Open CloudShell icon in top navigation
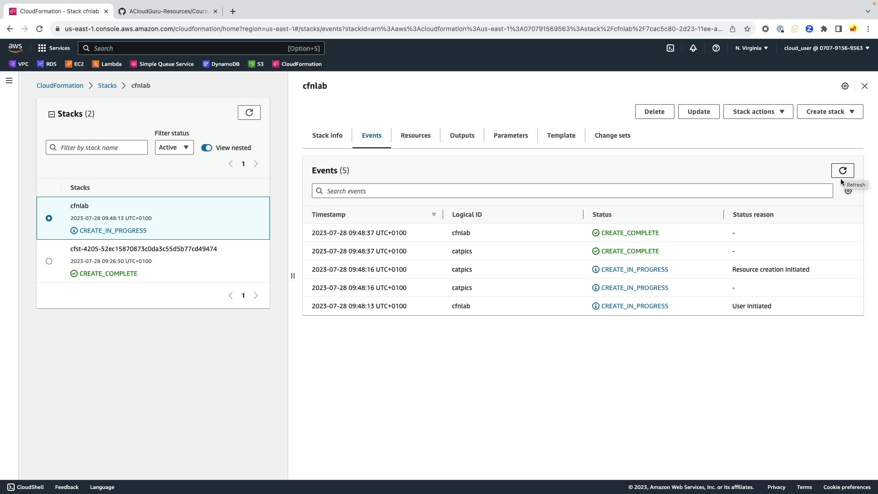This screenshot has height=494, width=878. coord(670,48)
